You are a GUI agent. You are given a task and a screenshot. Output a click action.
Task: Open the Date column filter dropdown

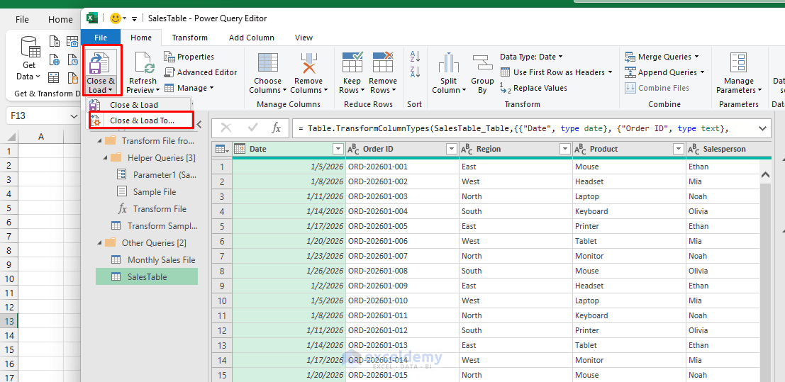pos(338,149)
